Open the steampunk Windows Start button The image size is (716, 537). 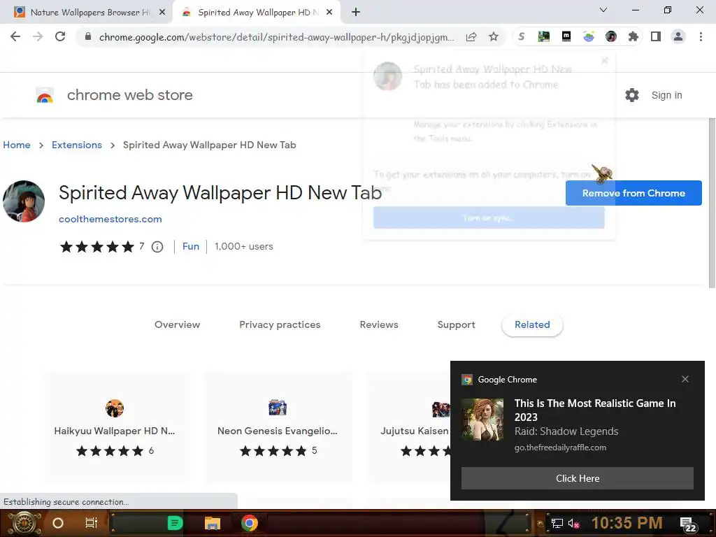[24, 523]
